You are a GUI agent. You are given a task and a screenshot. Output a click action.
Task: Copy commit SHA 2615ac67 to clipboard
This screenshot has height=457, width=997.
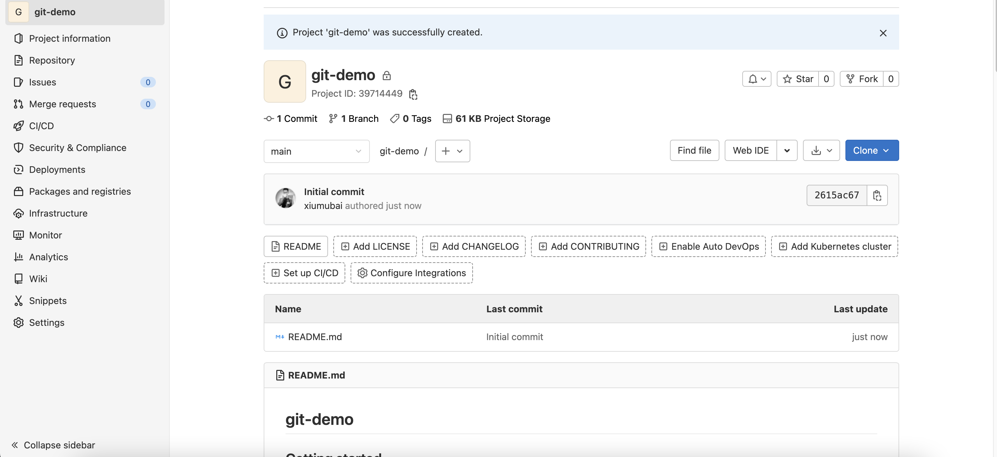pos(877,195)
